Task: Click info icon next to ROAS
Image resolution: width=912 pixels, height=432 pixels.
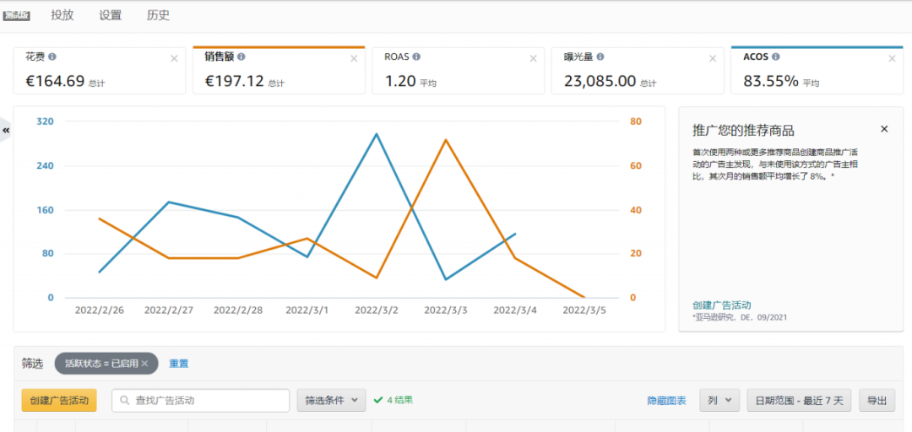Action: 416,57
